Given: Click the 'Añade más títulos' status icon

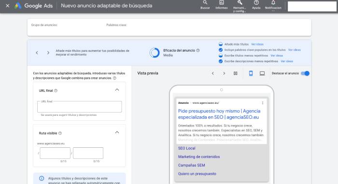Looking at the screenshot, I should 221,44.
